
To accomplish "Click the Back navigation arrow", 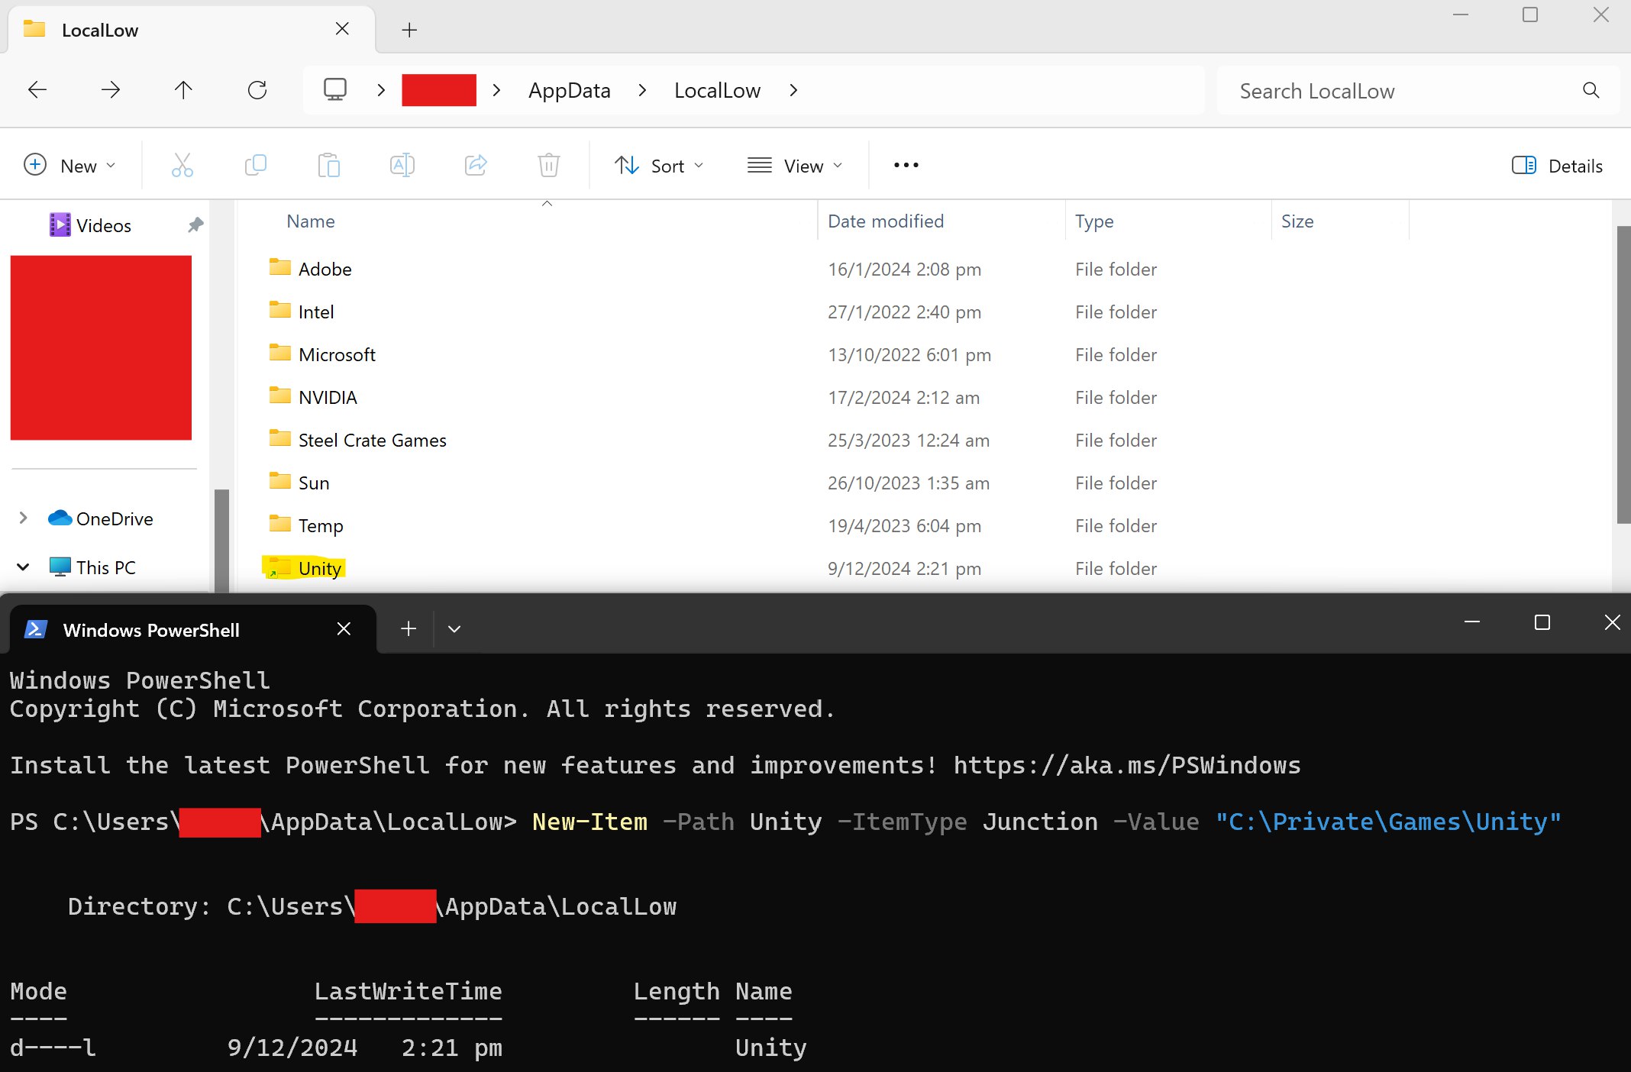I will point(37,90).
